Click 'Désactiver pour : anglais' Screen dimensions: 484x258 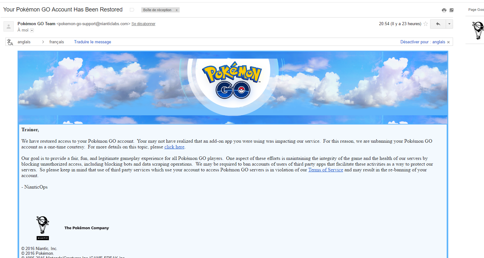[423, 42]
